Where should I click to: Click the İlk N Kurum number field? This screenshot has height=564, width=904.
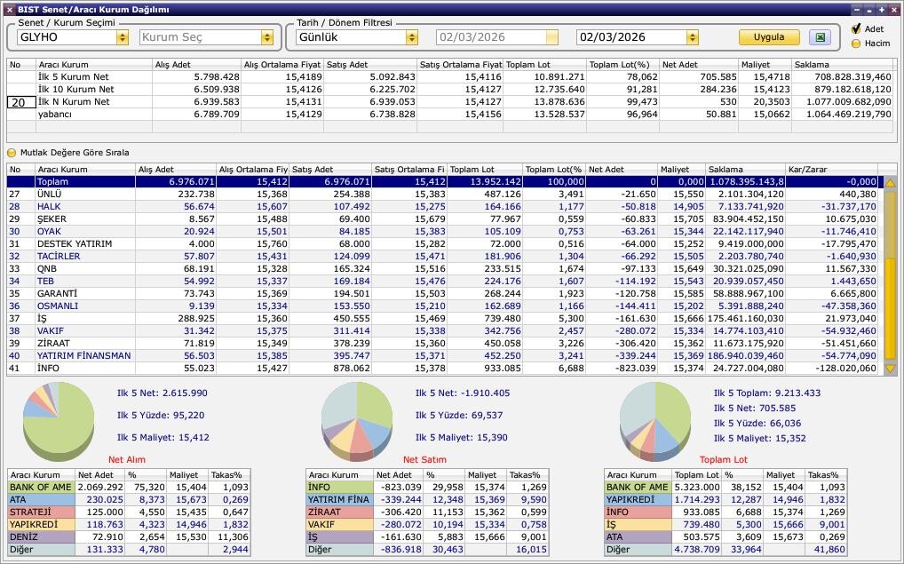point(20,102)
